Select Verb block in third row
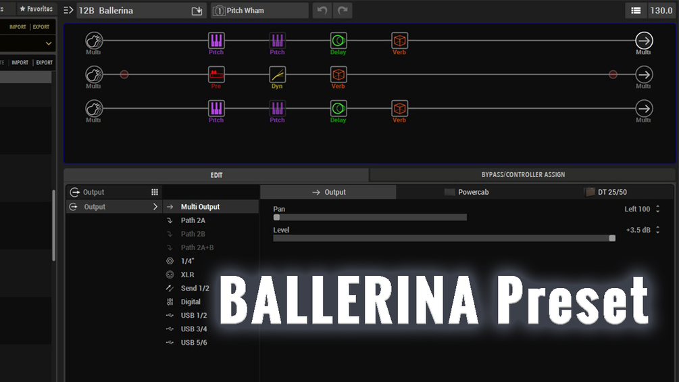 pos(399,108)
